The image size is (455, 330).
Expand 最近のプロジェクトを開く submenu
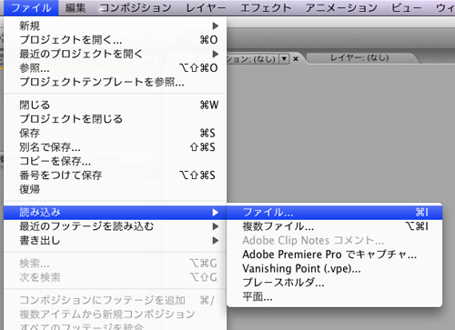click(x=116, y=54)
